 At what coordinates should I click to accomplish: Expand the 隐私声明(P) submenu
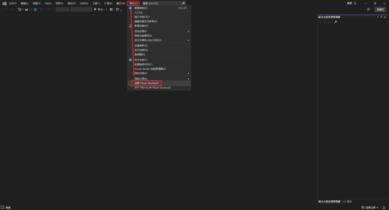(188, 74)
